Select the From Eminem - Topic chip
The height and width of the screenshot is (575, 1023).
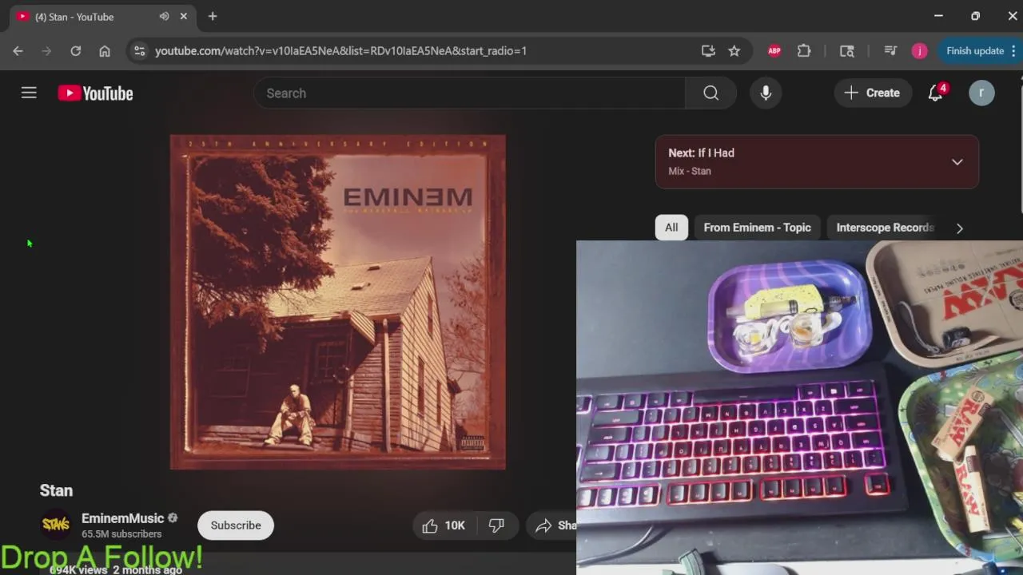click(757, 228)
